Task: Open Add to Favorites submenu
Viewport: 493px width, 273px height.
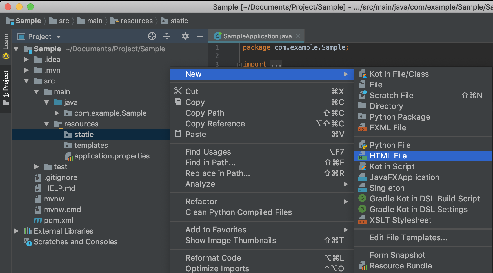Action: [x=262, y=230]
